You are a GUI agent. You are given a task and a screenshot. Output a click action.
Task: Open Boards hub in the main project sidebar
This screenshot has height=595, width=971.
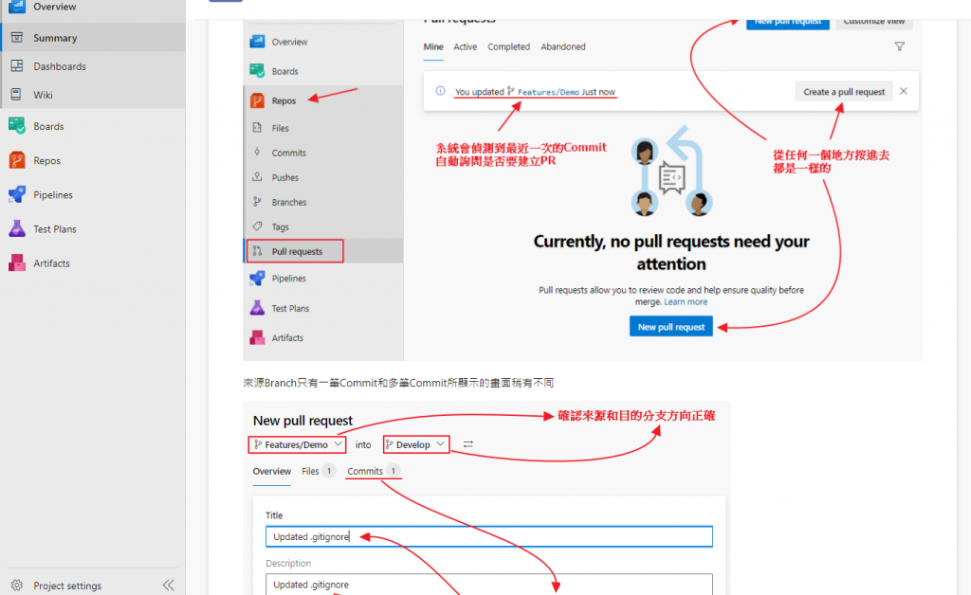pos(93,126)
